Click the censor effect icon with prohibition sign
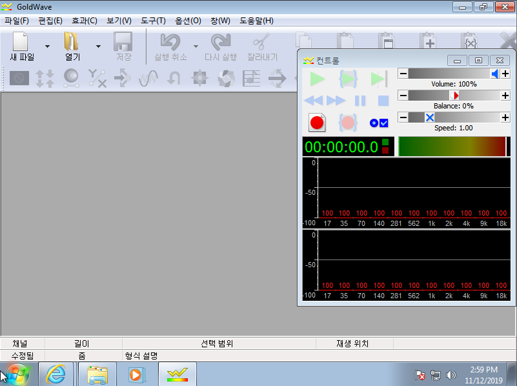 [x=19, y=79]
